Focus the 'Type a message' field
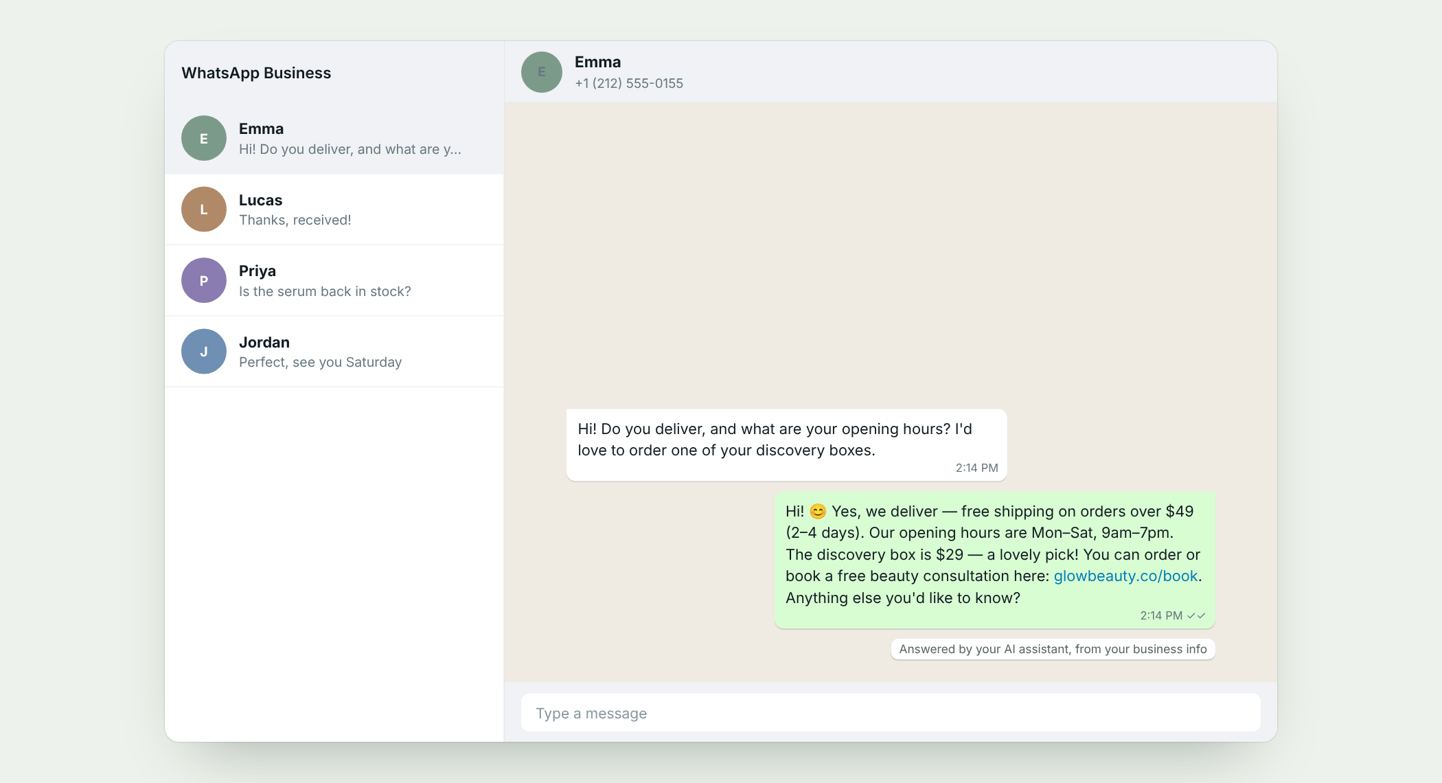 pos(891,713)
